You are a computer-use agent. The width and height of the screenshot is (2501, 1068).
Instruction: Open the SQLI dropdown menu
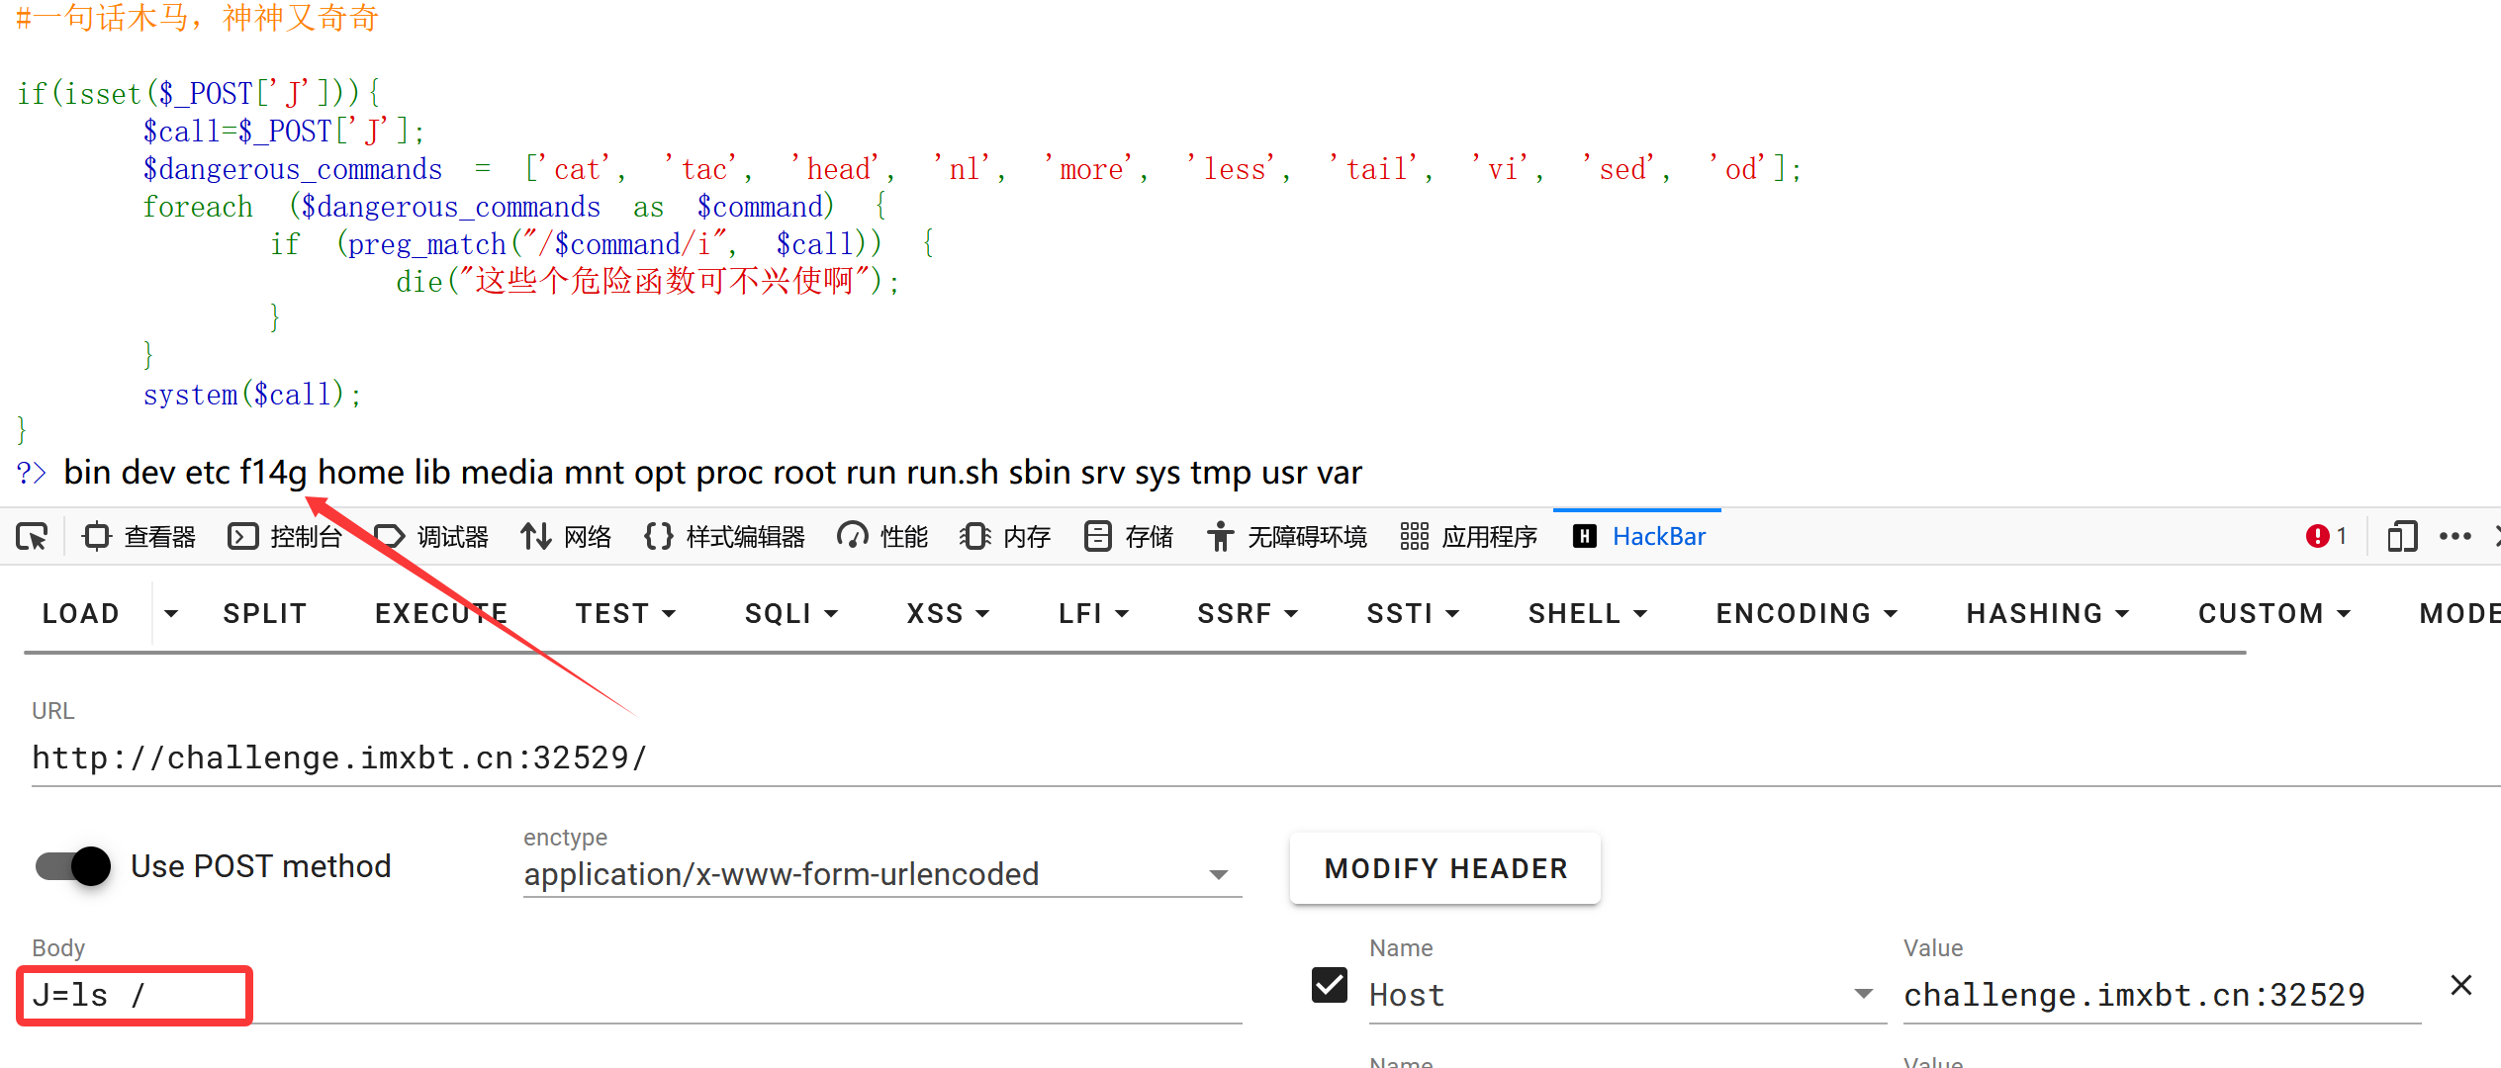[x=790, y=614]
